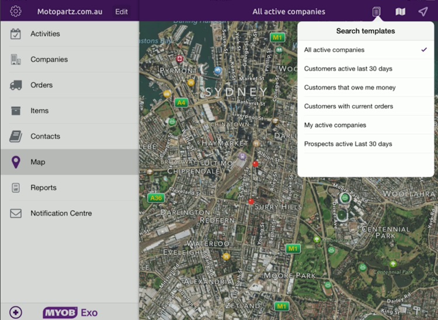Switch map view with folded-map icon
Screen dimensions: 438x320
[400, 12]
